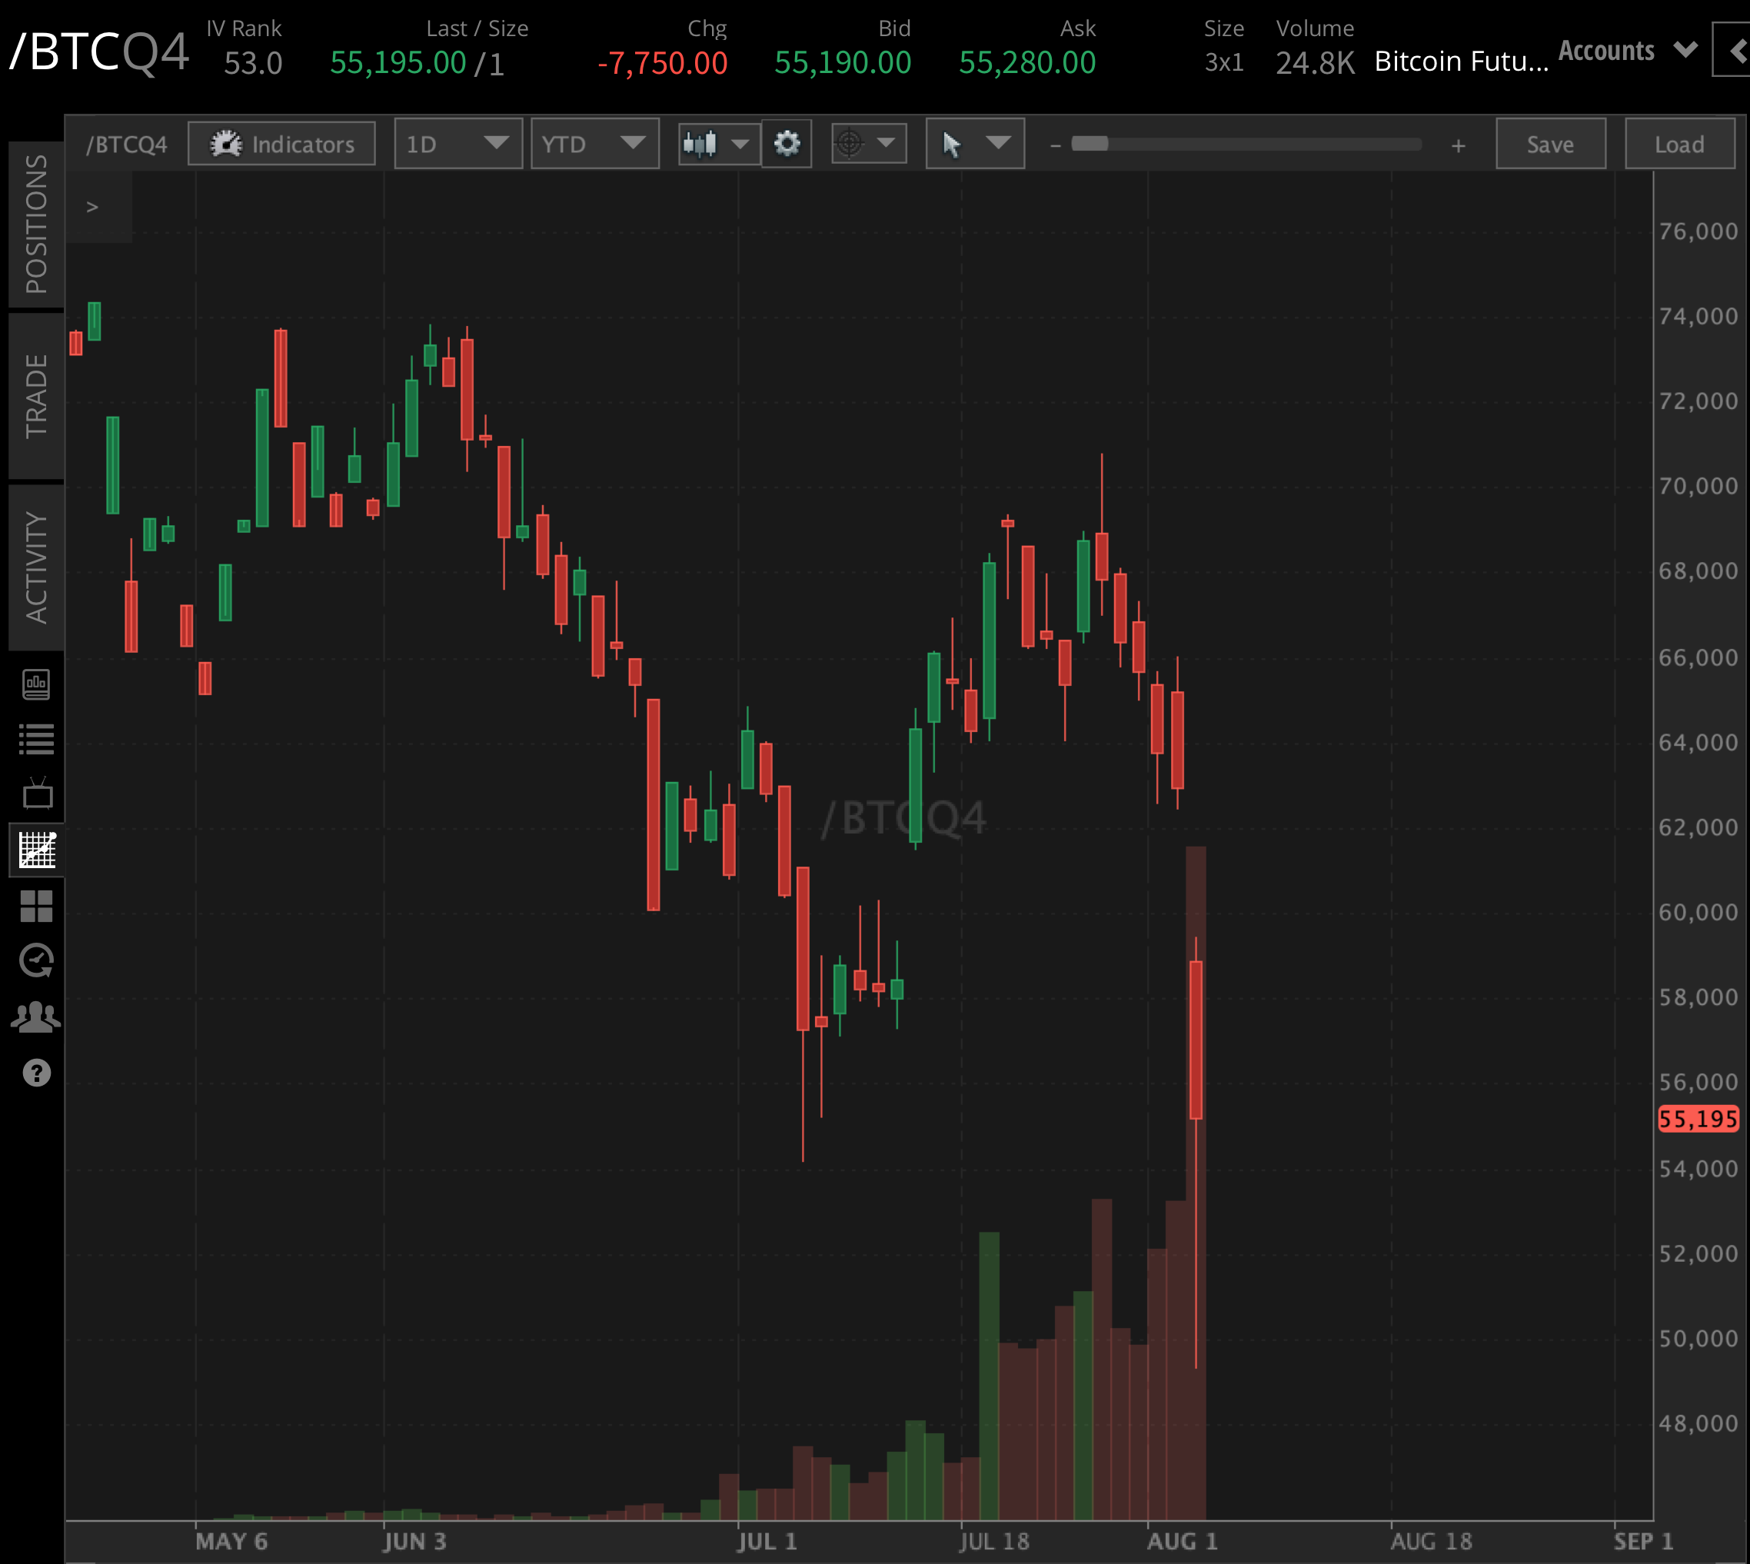This screenshot has height=1564, width=1750.
Task: Open the watchlist icon in sidebar
Action: click(37, 737)
